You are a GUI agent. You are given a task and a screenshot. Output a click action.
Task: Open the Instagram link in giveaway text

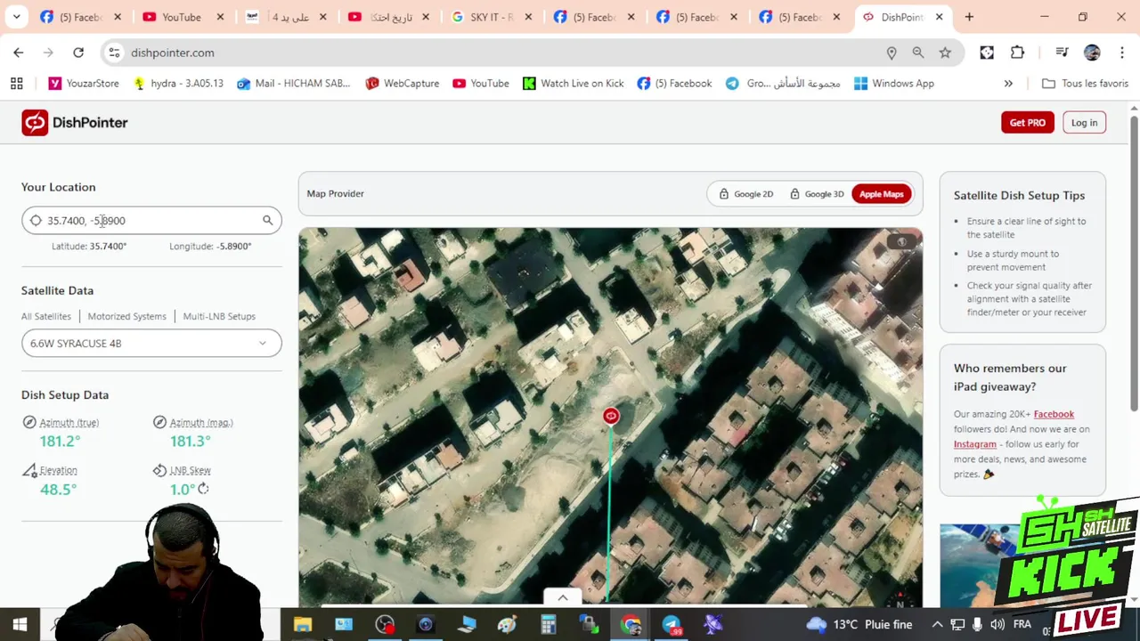coord(974,444)
